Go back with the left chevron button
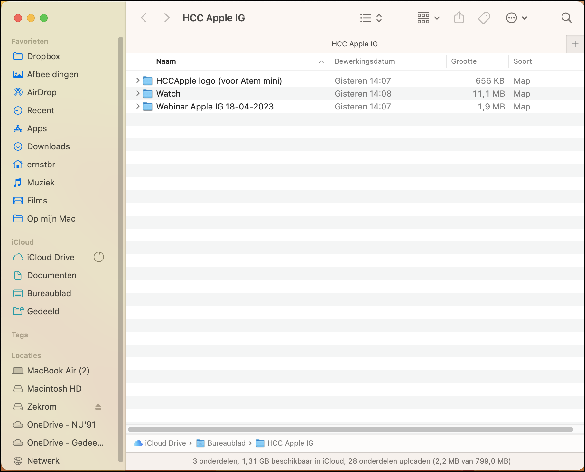Image resolution: width=585 pixels, height=472 pixels. pyautogui.click(x=144, y=18)
